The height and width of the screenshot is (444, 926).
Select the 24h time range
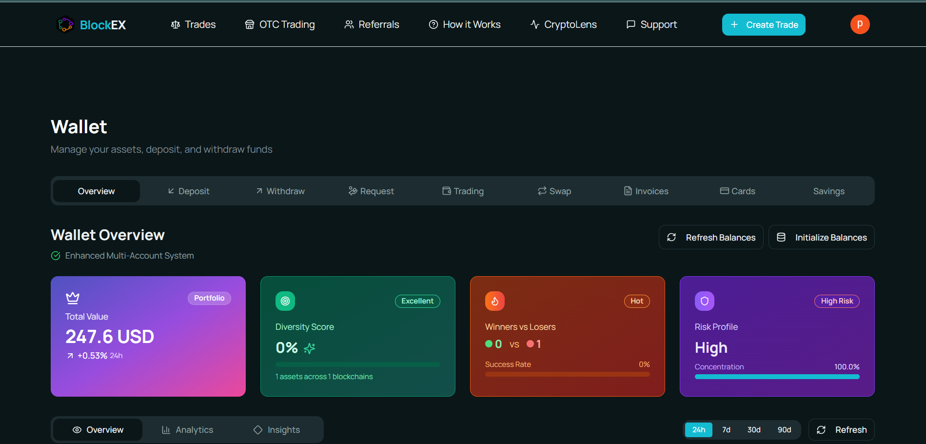pos(699,430)
